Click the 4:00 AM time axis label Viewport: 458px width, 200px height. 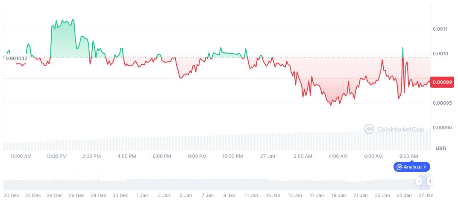338,156
